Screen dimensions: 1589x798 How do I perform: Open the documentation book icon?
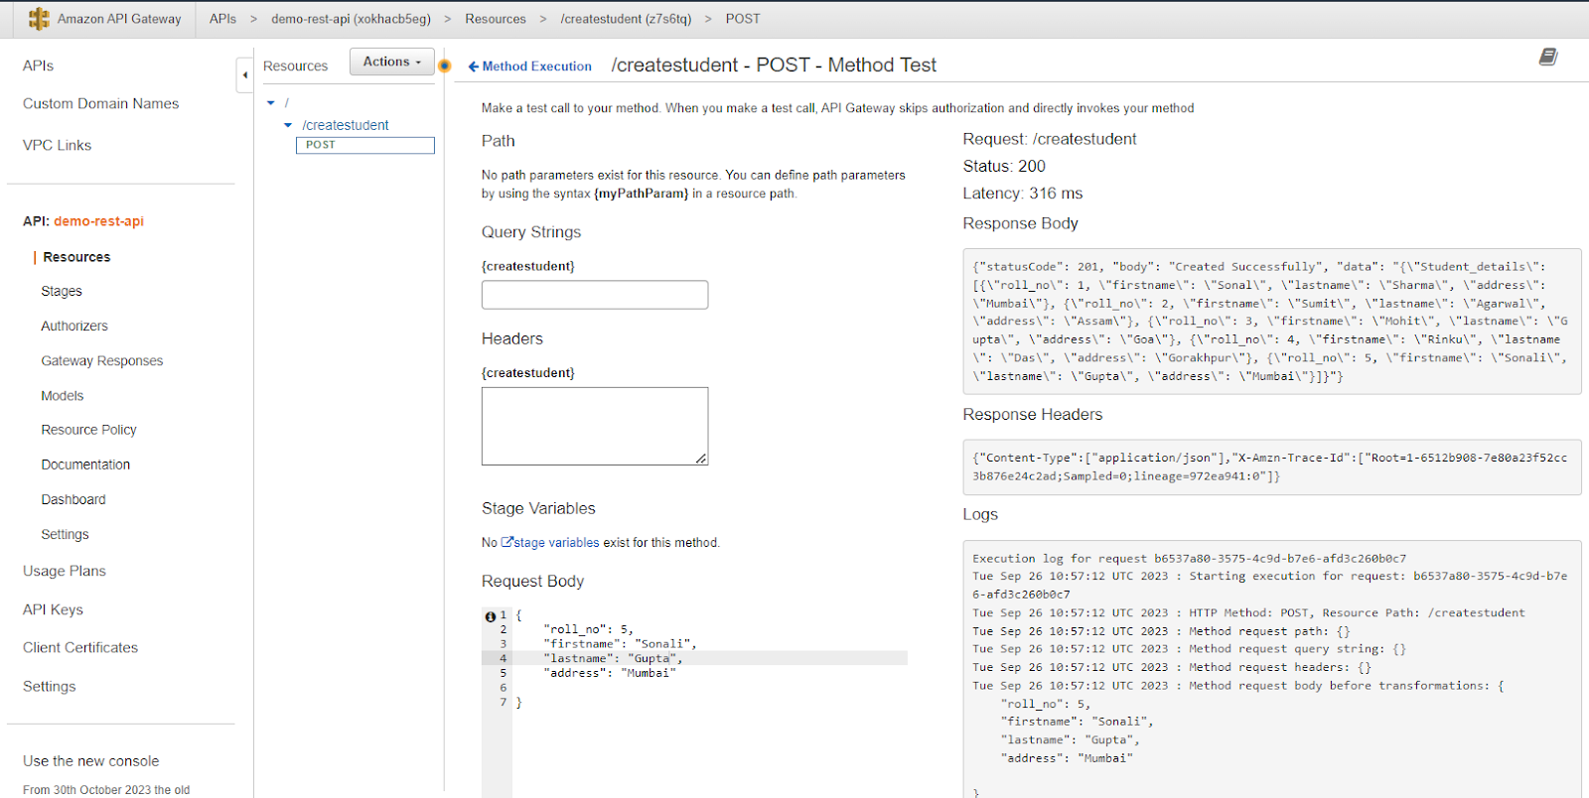[1548, 57]
